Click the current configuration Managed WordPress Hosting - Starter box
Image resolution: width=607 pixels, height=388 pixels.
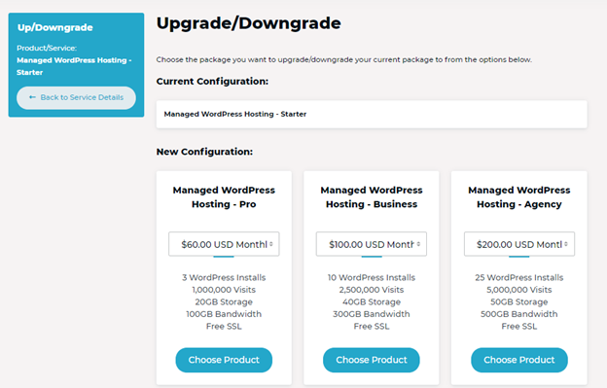click(x=372, y=114)
